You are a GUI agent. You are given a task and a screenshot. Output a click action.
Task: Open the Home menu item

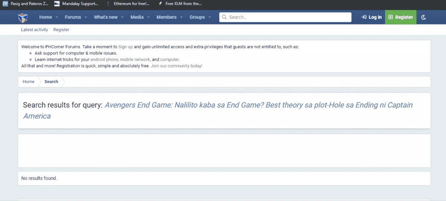(x=46, y=17)
